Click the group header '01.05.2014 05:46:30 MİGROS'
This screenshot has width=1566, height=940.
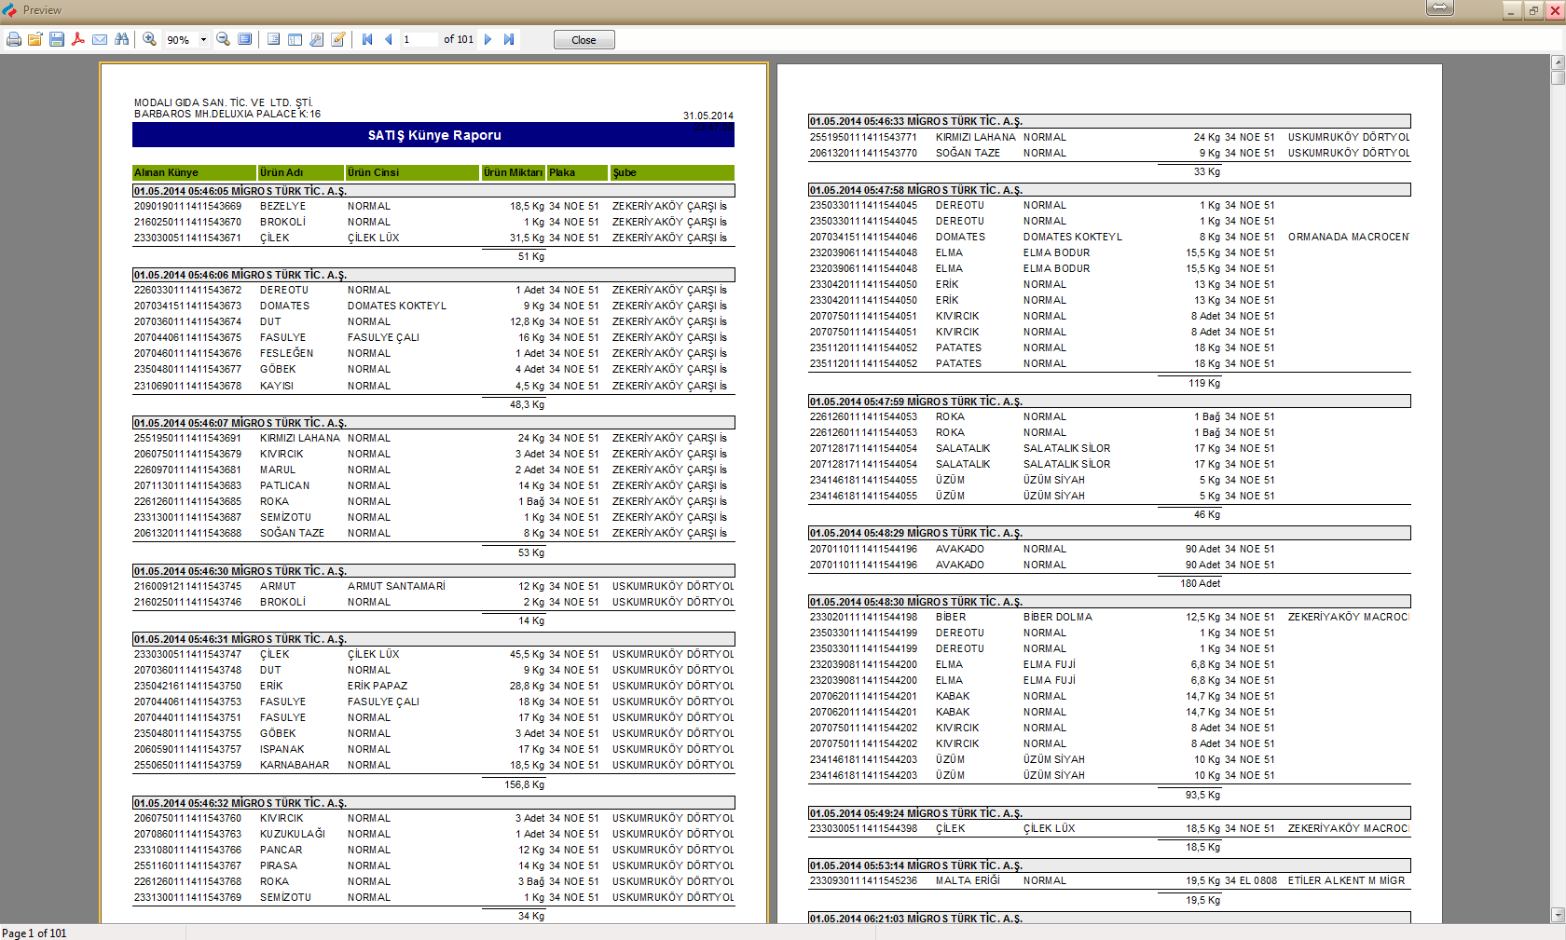point(433,571)
